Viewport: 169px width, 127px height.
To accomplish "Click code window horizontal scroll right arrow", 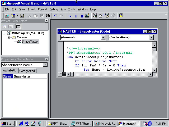I will pos(151,74).
